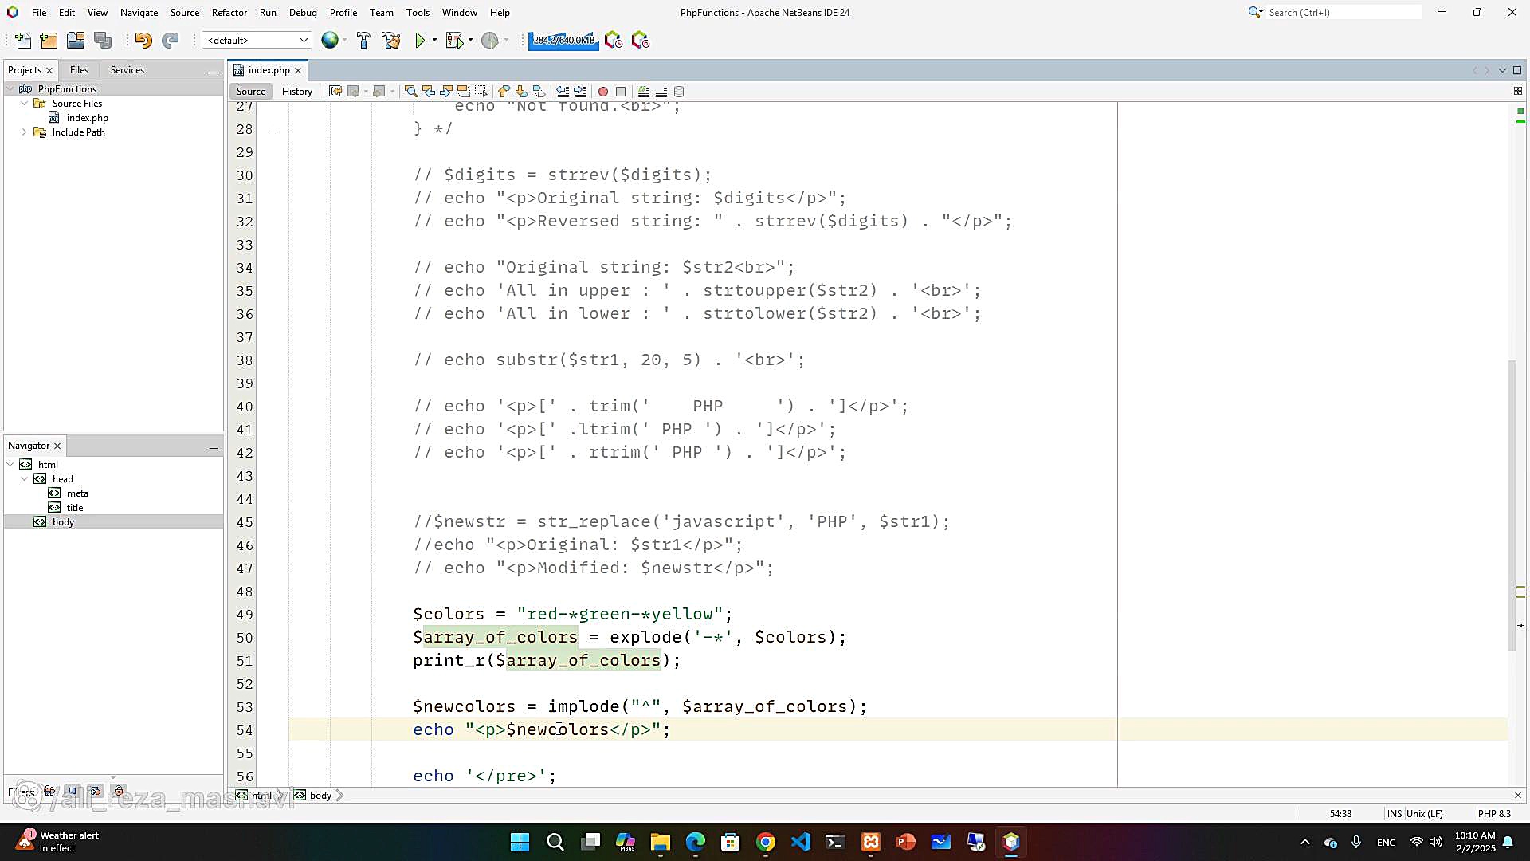
Task: Toggle Rectangular Selection mode icon
Action: (481, 92)
